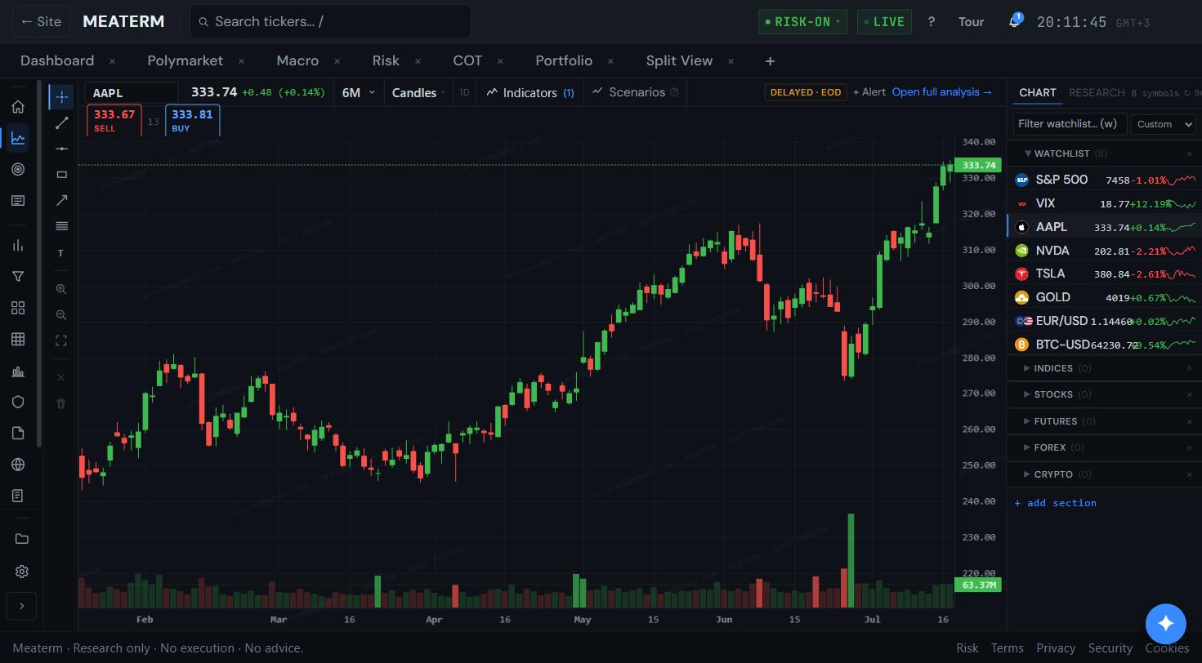Go back via the Site button
This screenshot has height=663, width=1202.
[x=41, y=21]
